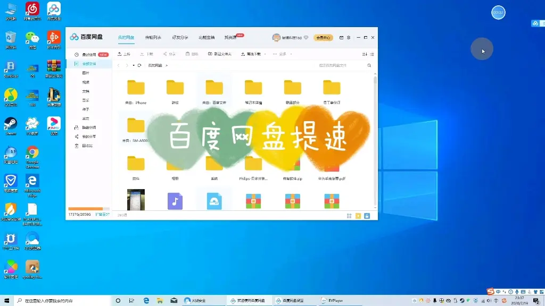Open the Windows notification center
Screen dimensions: 545x306
[536, 301]
